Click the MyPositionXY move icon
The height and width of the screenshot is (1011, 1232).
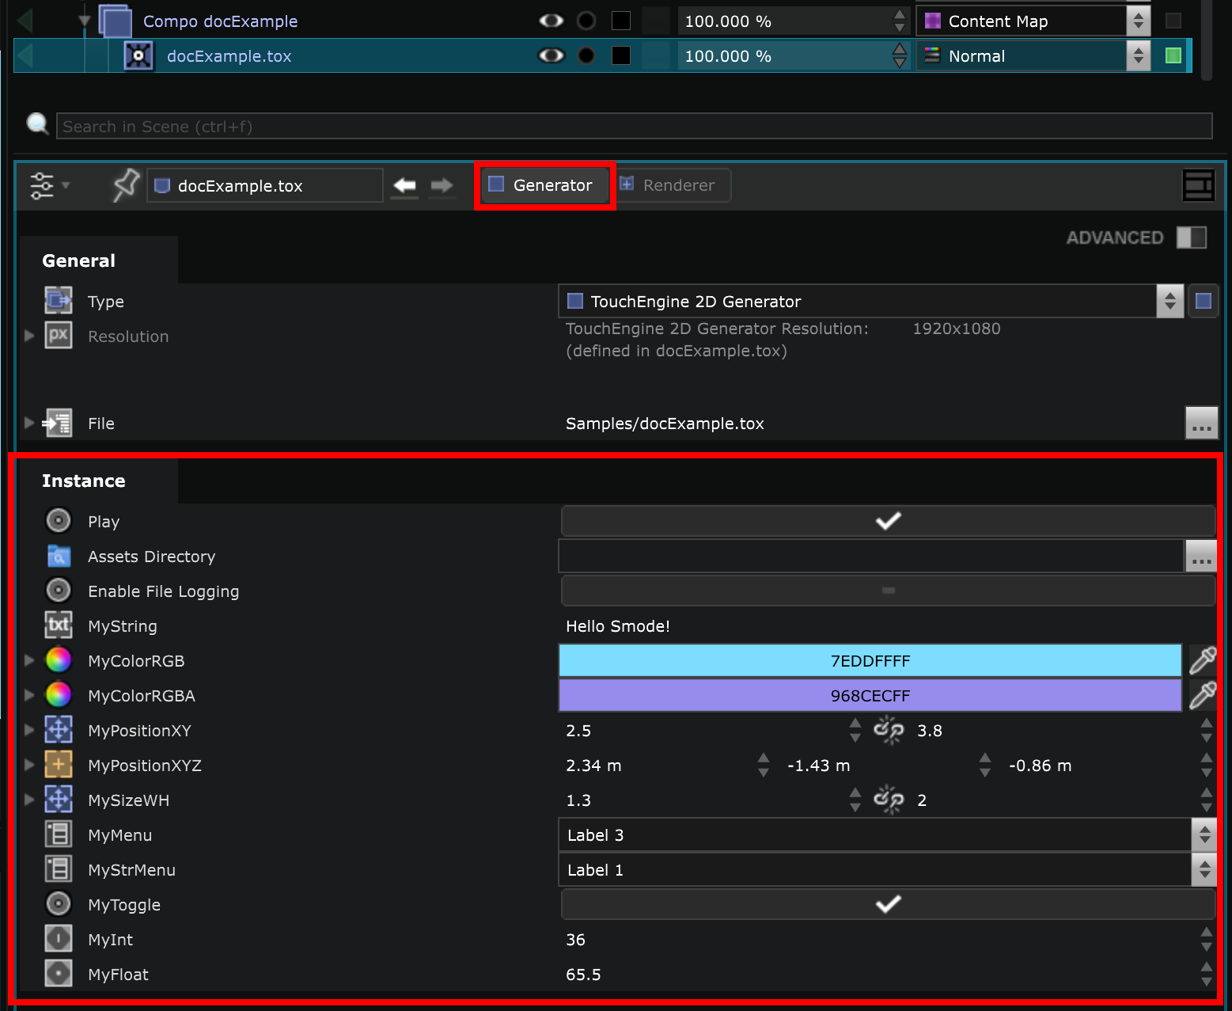59,730
